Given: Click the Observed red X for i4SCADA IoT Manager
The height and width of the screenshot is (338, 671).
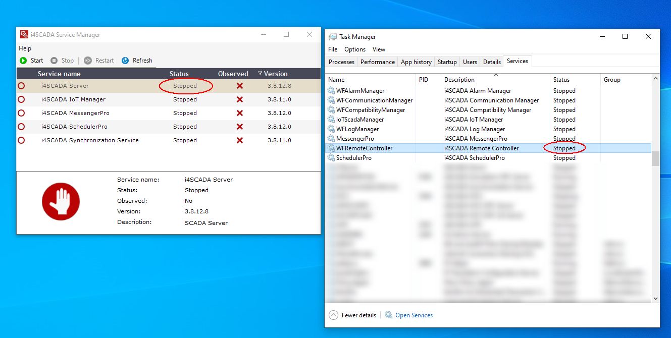Looking at the screenshot, I should click(240, 99).
